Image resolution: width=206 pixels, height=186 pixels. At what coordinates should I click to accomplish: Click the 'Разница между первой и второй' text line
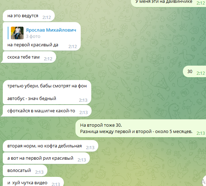tap(136, 132)
